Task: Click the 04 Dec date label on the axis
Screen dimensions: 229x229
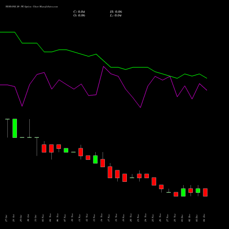Action: pos(204,218)
